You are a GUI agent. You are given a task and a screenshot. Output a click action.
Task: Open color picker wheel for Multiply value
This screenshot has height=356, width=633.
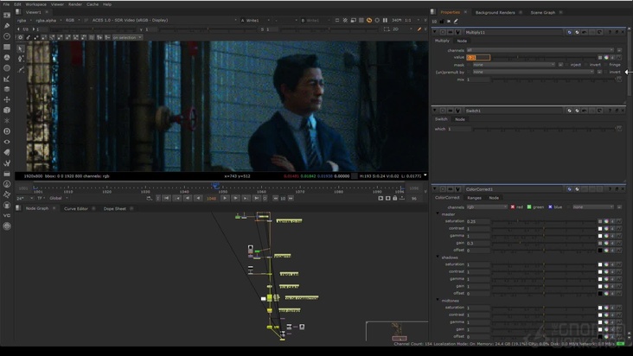[607, 57]
